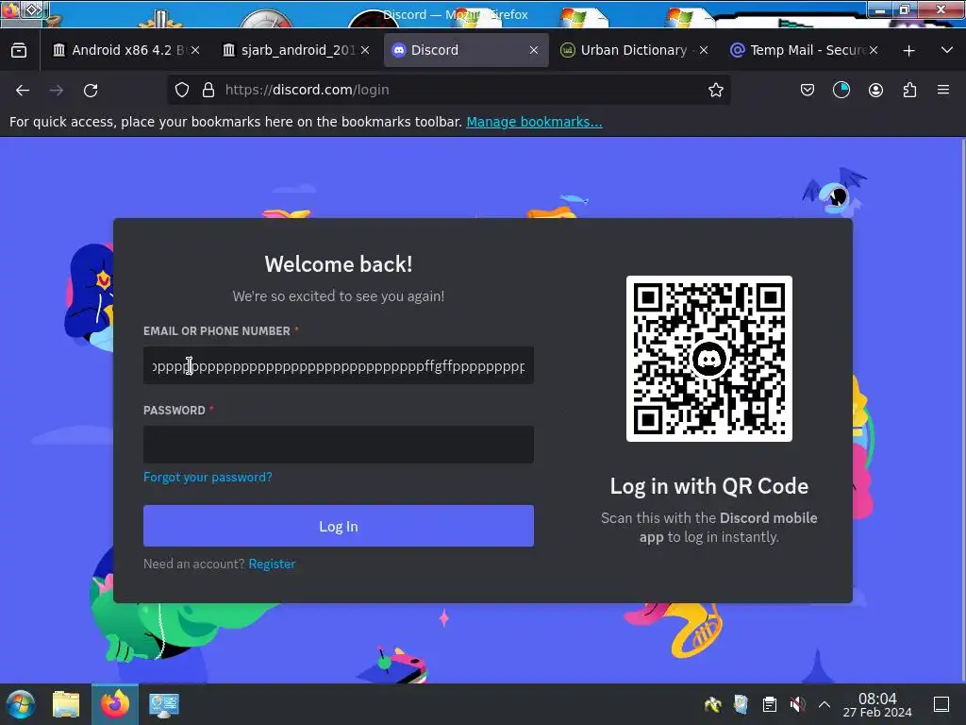Close the Urban Dictionary tab
This screenshot has width=966, height=725.
coord(704,50)
